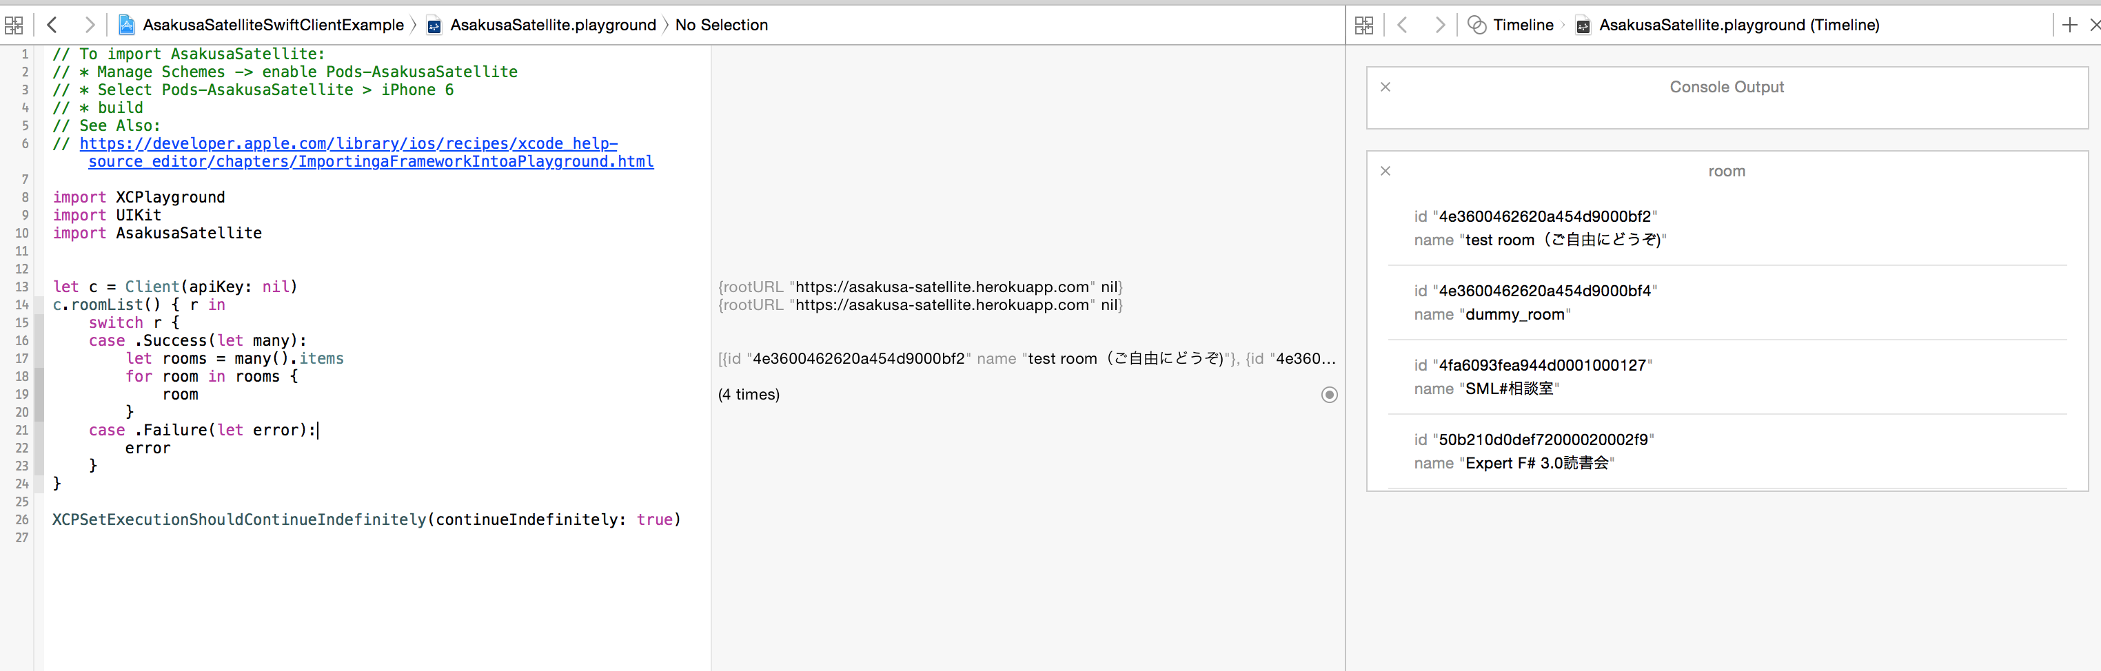Select AsakusaSatellite.playground (Timeline) breadcrumb item

1738,25
